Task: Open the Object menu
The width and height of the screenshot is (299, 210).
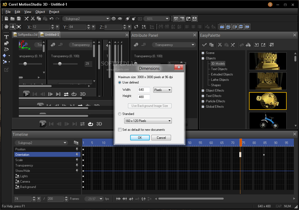Action: point(40,12)
